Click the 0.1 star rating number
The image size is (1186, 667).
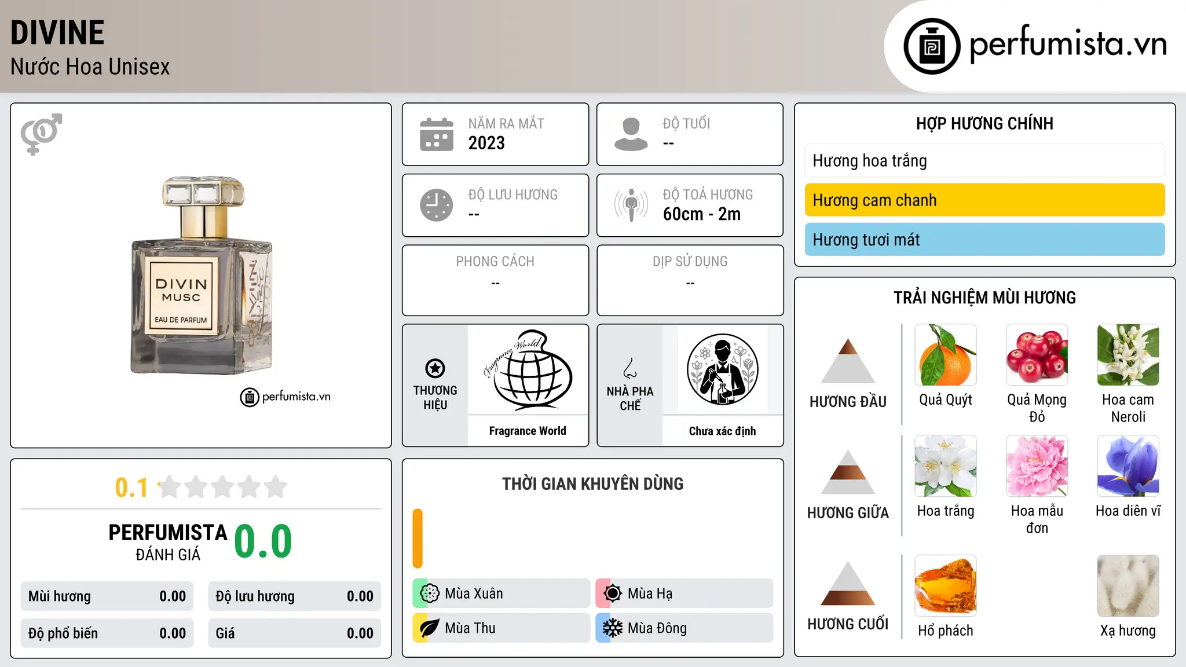(x=131, y=488)
